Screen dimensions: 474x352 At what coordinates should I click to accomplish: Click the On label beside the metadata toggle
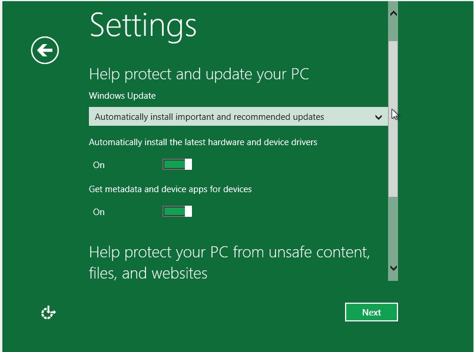99,212
